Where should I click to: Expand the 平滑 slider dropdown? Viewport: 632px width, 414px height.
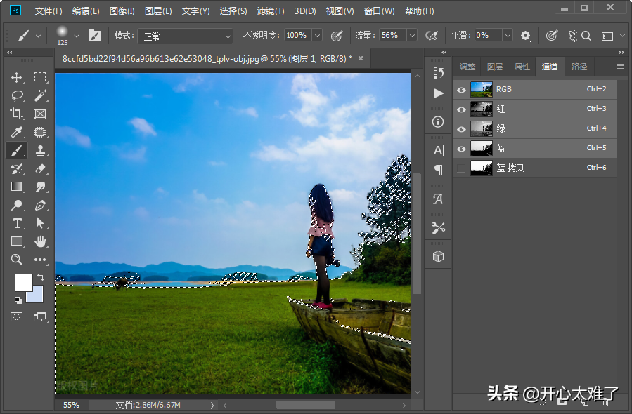508,35
